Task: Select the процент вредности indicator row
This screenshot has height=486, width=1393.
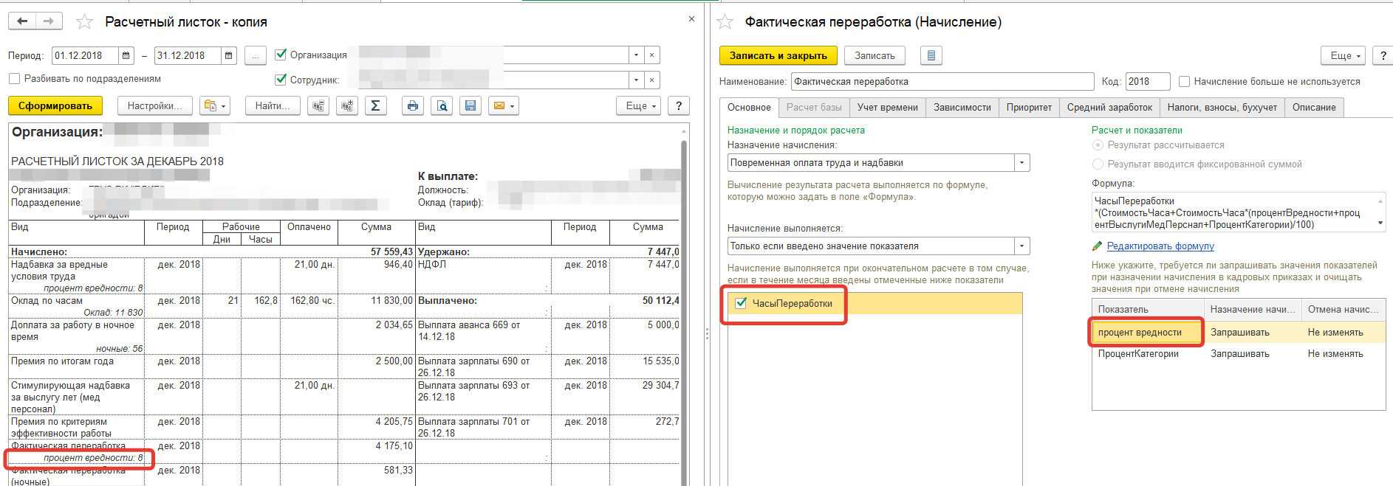Action: (x=1239, y=333)
